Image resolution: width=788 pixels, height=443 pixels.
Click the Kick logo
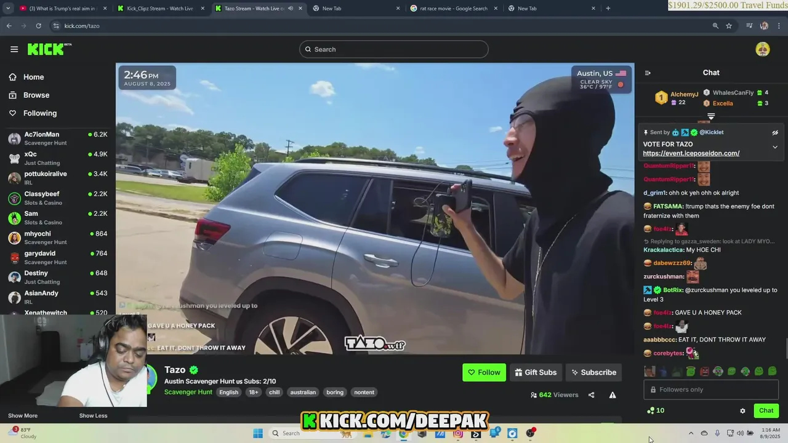tap(49, 49)
